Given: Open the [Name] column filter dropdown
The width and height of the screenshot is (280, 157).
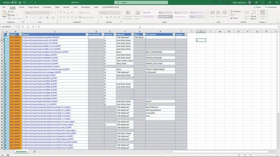Looking at the screenshot, I should coord(87,34).
